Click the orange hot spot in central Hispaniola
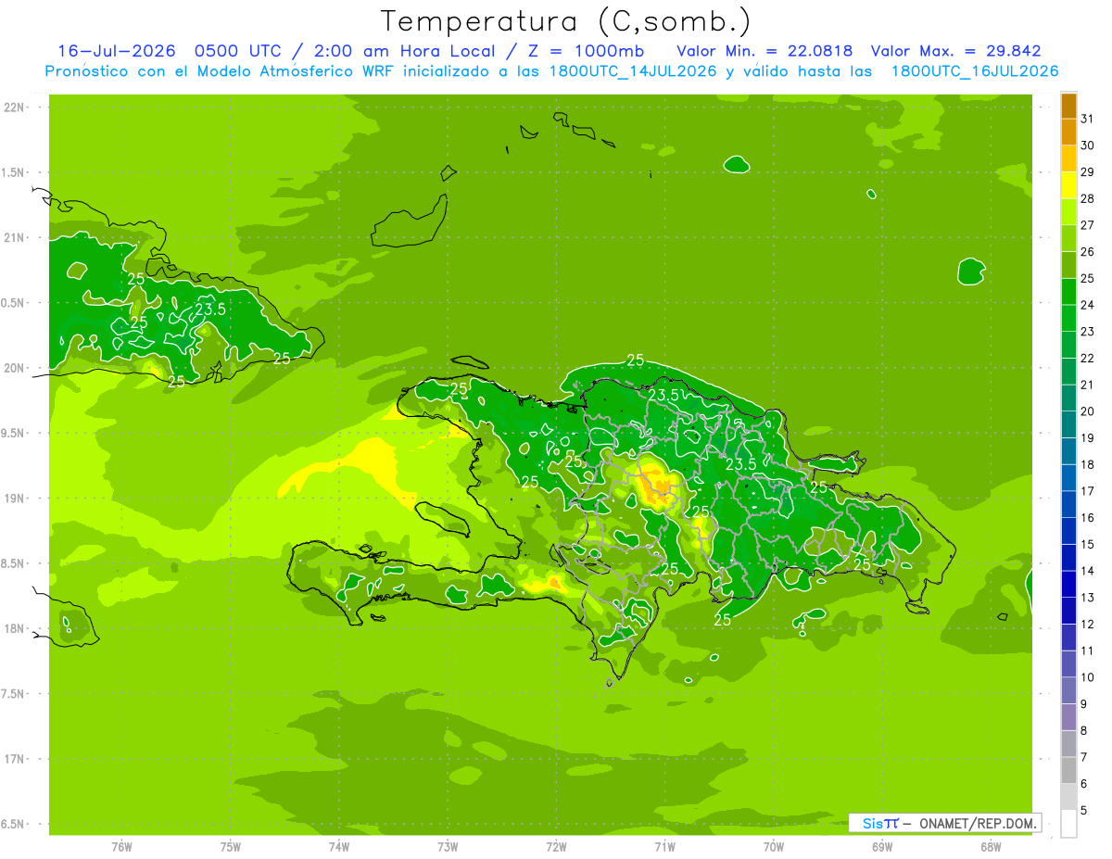 (x=662, y=486)
